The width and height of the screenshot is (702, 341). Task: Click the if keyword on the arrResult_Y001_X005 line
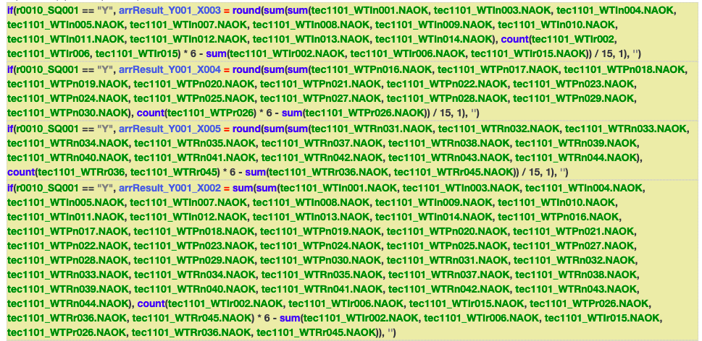[x=10, y=128]
